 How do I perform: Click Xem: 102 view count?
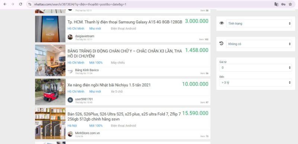204,39
